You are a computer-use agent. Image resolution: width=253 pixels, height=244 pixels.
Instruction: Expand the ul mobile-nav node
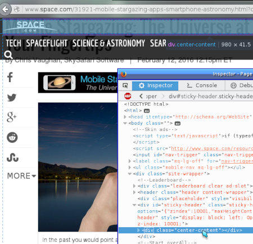click(x=130, y=168)
